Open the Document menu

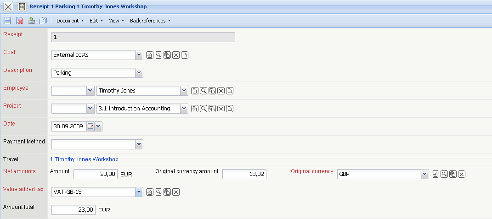[70, 21]
